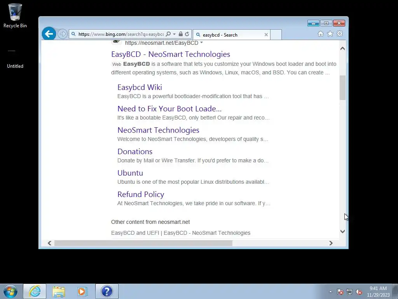Image resolution: width=398 pixels, height=299 pixels.
Task: Open 'Need to Fix Your Boot Loade...' link
Action: point(169,109)
